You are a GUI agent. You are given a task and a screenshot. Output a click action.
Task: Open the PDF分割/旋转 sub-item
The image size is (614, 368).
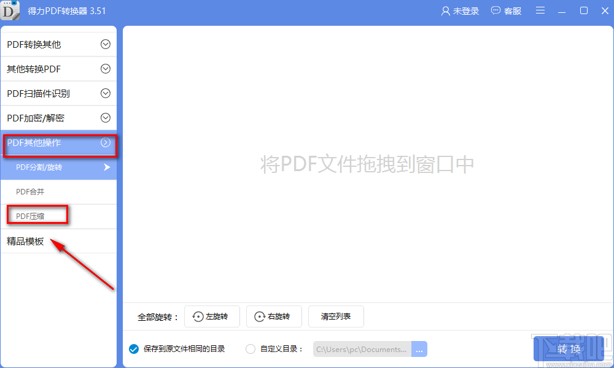(59, 167)
